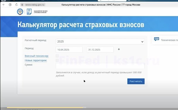The height and width of the screenshot is (110, 178).
Task: Reload the page with the refresh icon
Action: [x=16, y=5]
